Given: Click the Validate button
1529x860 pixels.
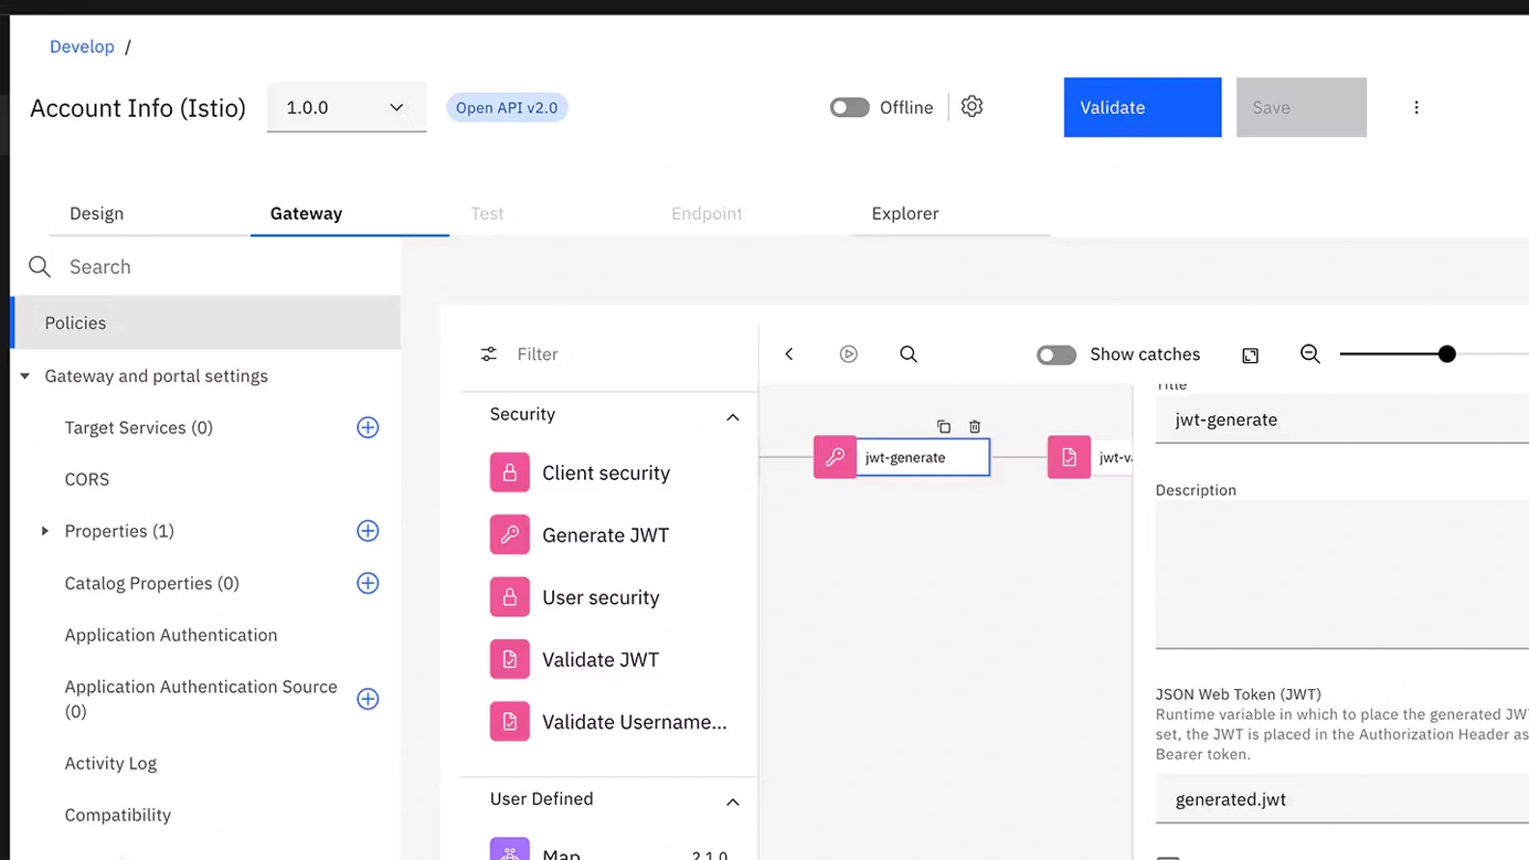Looking at the screenshot, I should tap(1141, 107).
